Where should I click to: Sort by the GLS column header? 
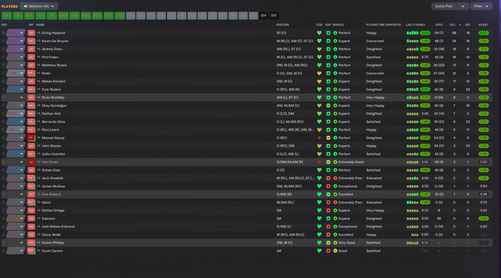452,25
